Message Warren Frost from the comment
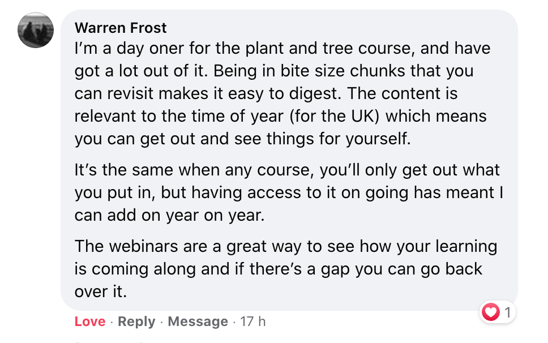This screenshot has width=548, height=343. tap(198, 321)
